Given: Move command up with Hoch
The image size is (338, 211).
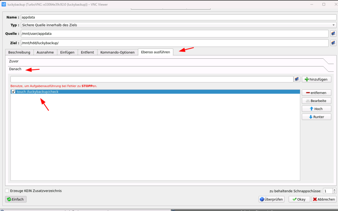Looking at the screenshot, I should click(x=316, y=109).
